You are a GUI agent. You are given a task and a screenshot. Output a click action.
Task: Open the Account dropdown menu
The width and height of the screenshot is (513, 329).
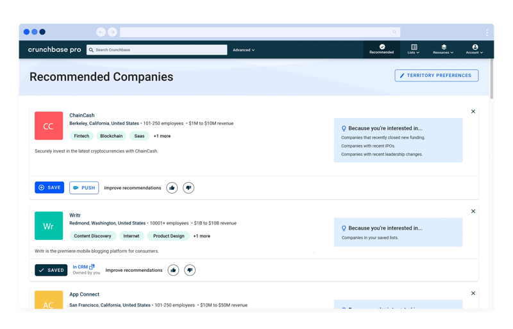click(x=475, y=49)
